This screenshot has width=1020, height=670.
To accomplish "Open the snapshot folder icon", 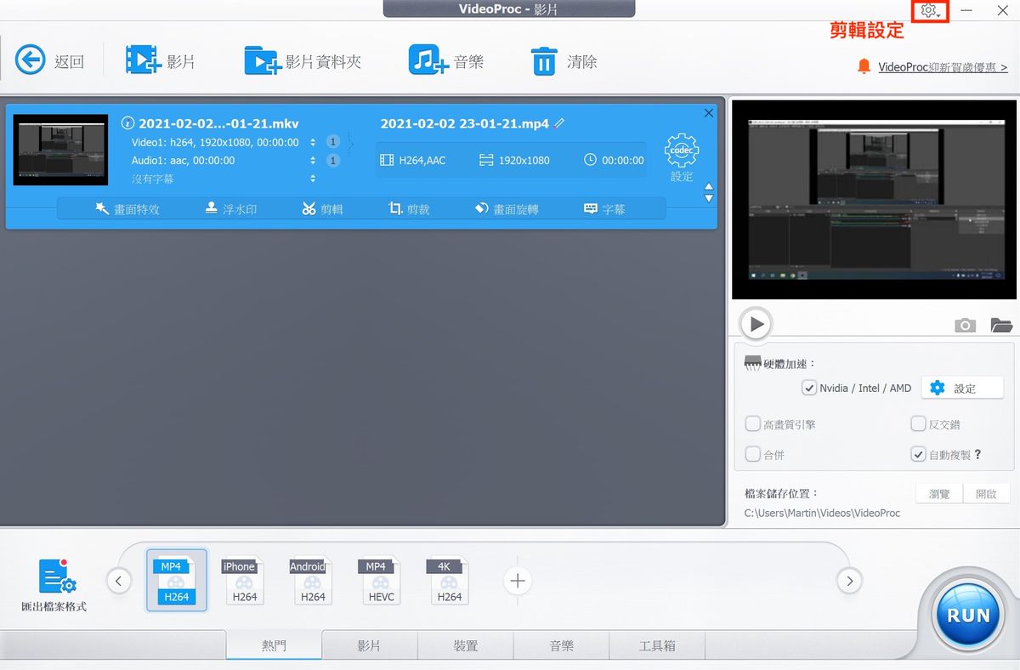I will click(x=1001, y=325).
